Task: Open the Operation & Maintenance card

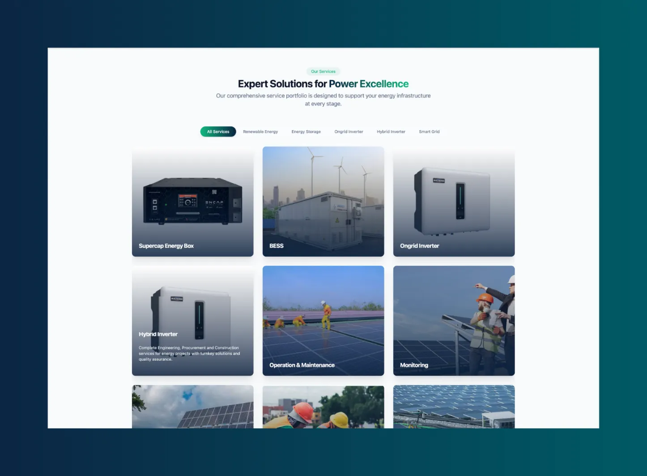Action: coord(323,320)
